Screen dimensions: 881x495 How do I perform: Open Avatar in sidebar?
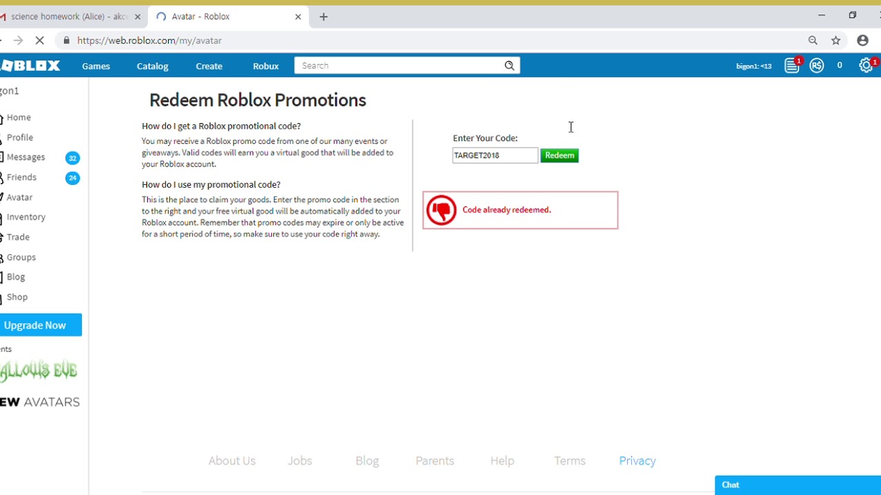(19, 197)
